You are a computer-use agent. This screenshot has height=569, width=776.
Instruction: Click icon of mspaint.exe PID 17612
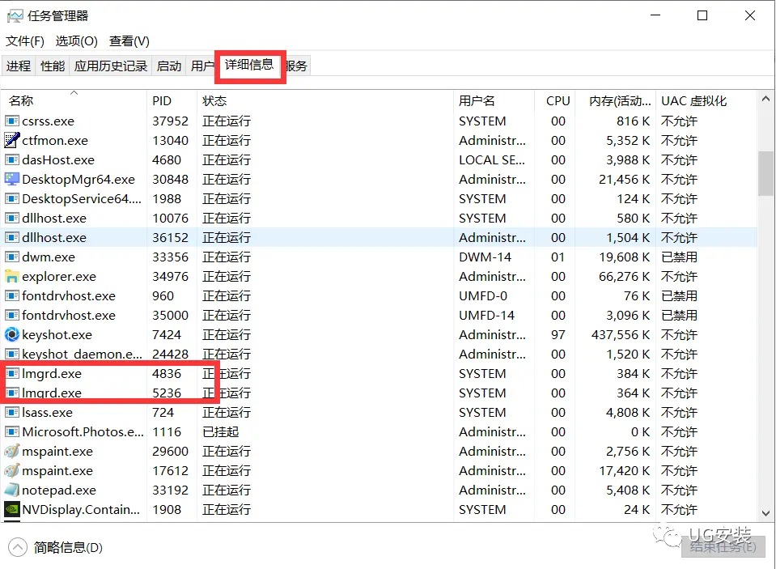tap(12, 470)
